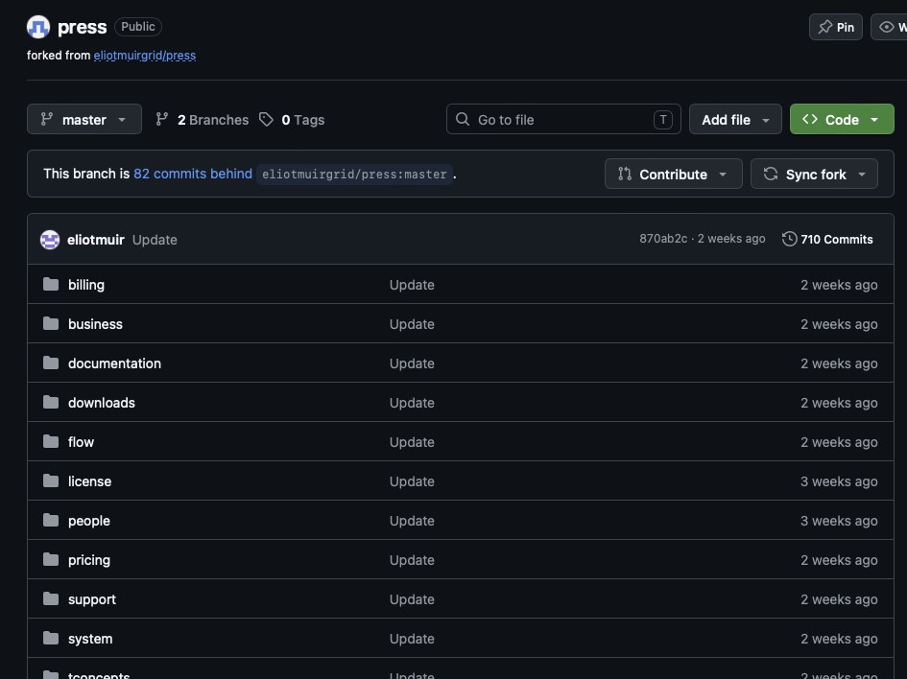Screen dimensions: 907x679
Task: View 0 Tags page
Action: [x=292, y=120]
